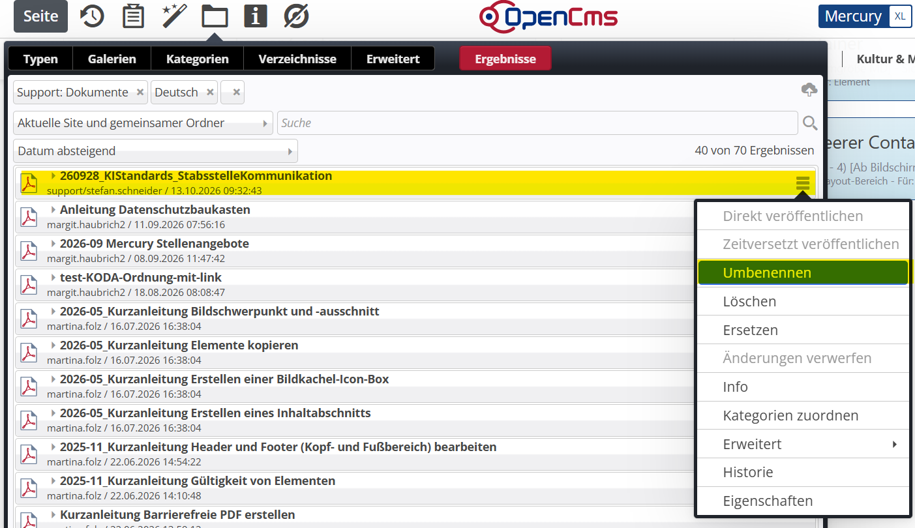Select Umbenennen in the context menu
Screen dimensions: 915x528
coord(803,272)
